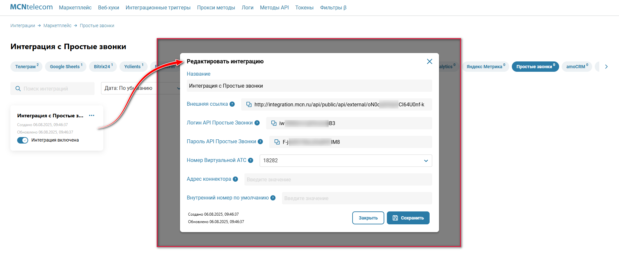Copy the API password value icon
Image resolution: width=619 pixels, height=257 pixels.
(x=277, y=142)
